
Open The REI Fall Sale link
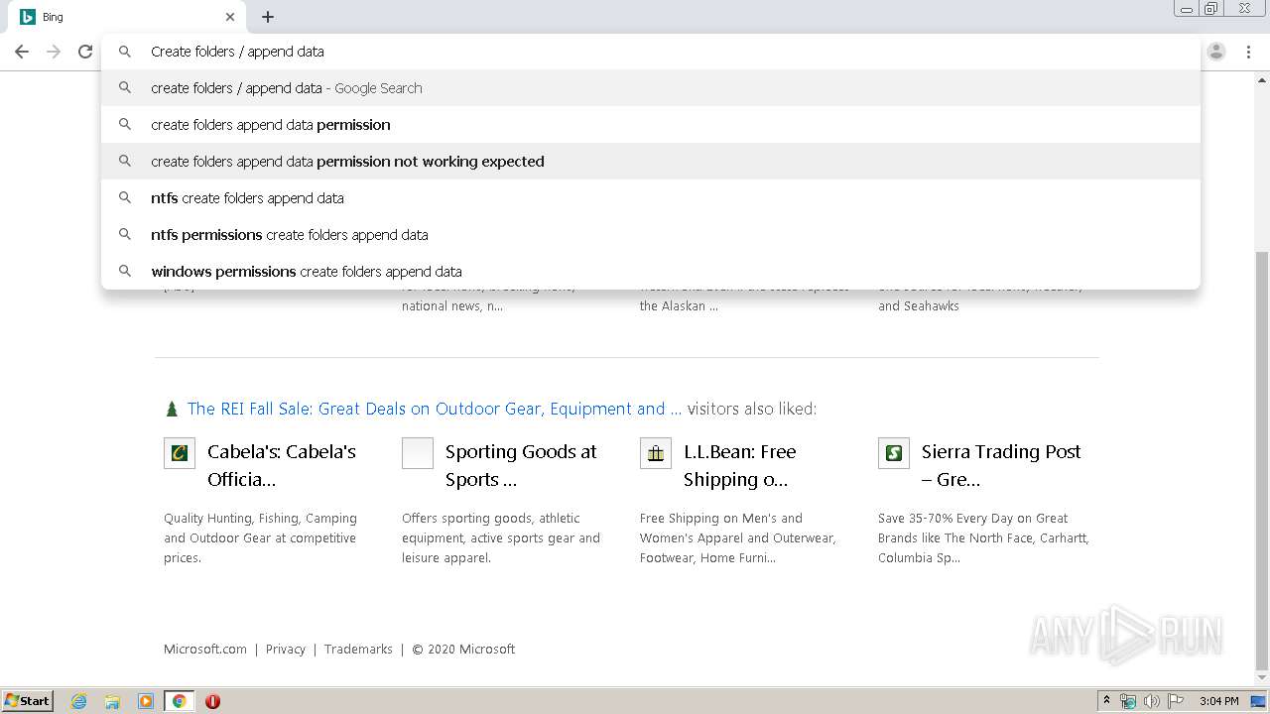(434, 409)
